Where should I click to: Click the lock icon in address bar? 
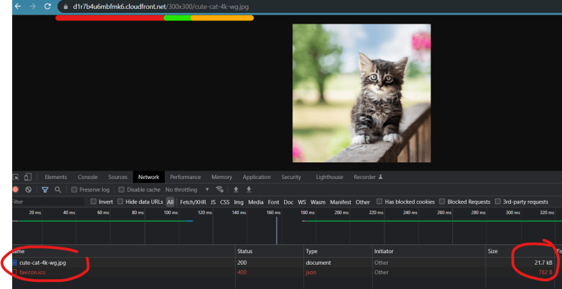tap(66, 7)
